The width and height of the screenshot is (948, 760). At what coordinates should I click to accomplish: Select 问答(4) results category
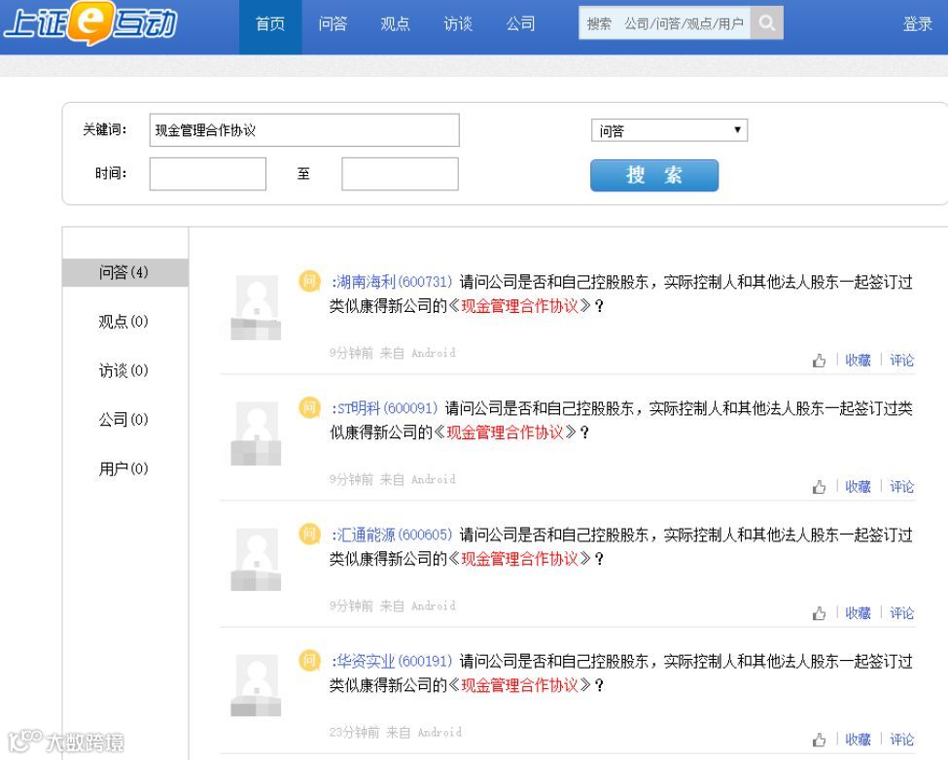(125, 272)
